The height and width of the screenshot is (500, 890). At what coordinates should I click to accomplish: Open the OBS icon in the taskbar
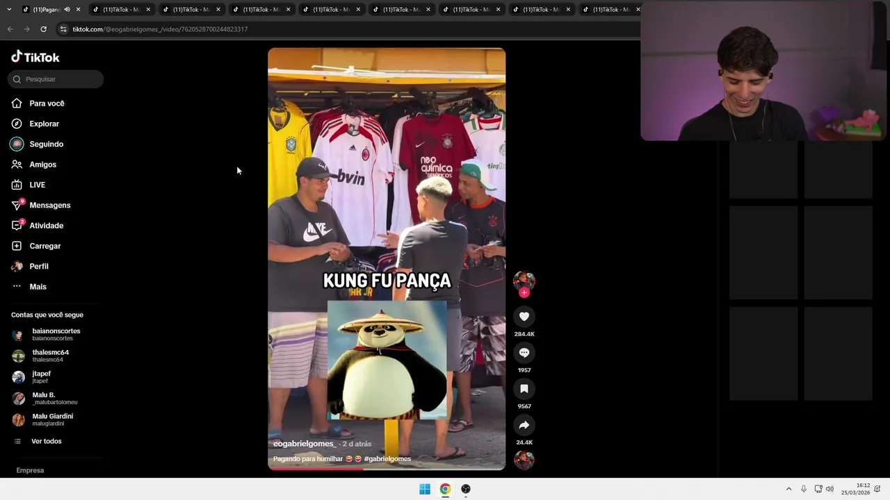[x=466, y=489]
